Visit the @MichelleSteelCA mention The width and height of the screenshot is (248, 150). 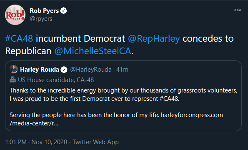click(x=93, y=51)
